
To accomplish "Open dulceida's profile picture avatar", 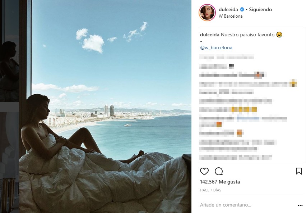I will click(207, 12).
